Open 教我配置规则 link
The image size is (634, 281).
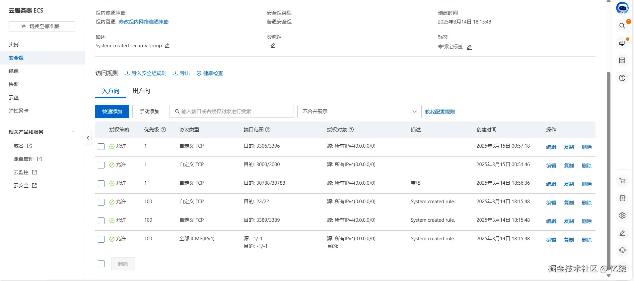(x=440, y=112)
